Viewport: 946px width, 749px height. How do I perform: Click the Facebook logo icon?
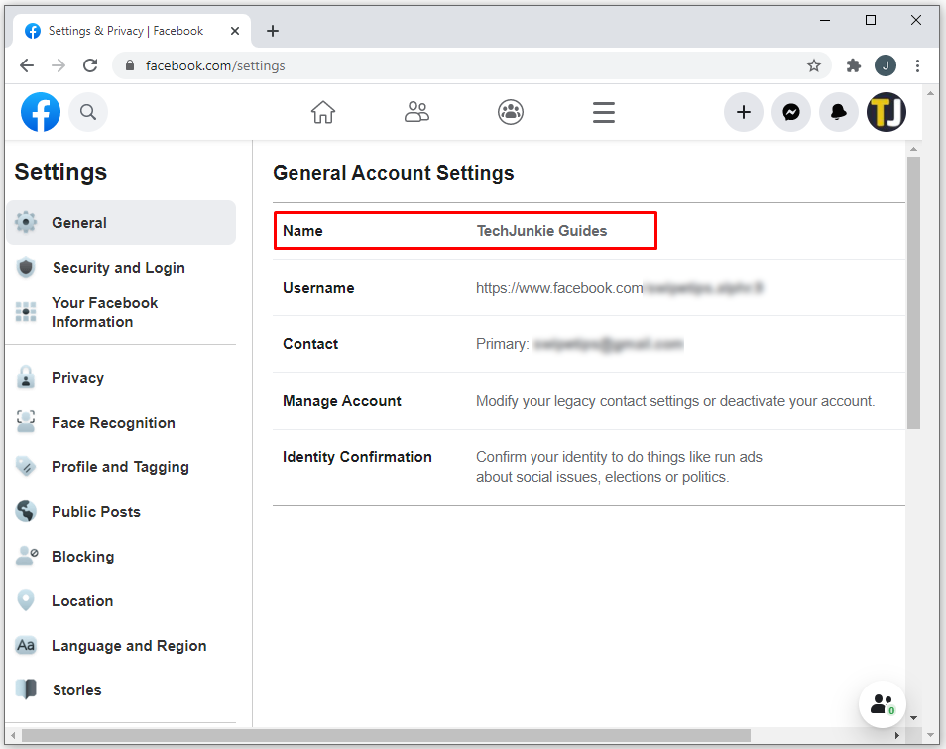pyautogui.click(x=41, y=112)
